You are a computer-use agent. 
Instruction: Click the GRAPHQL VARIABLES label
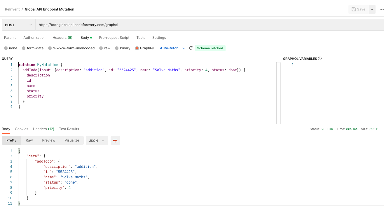click(x=300, y=59)
